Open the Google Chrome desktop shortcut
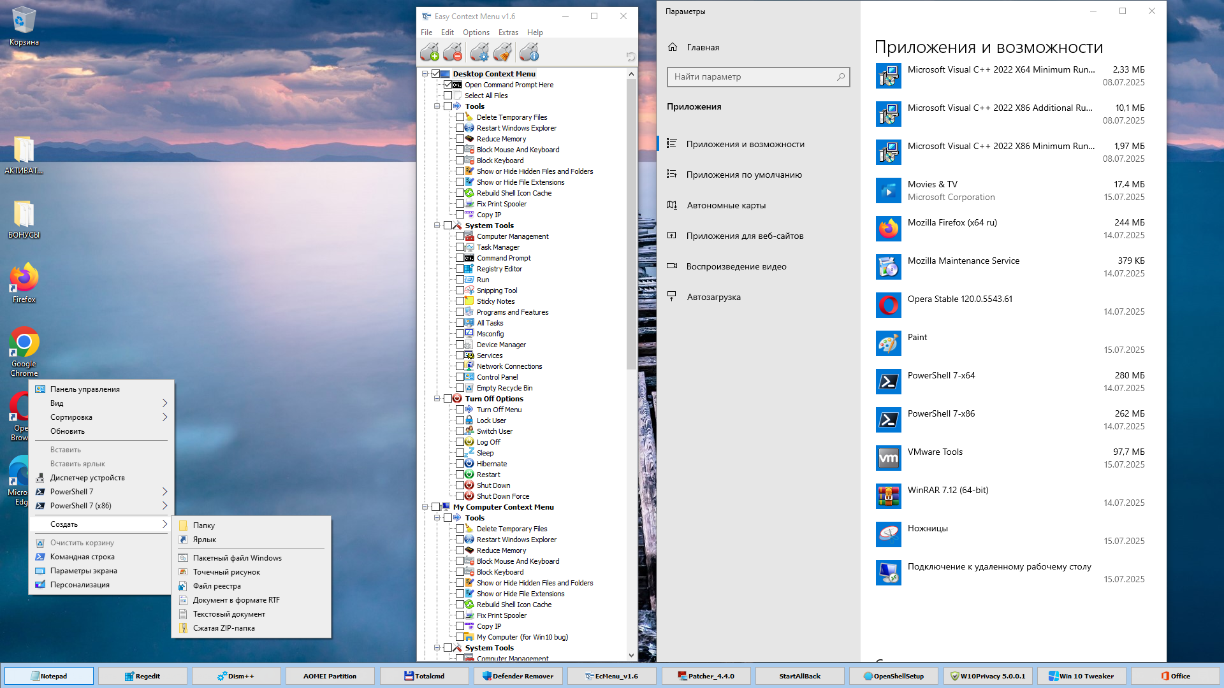This screenshot has height=688, width=1224. point(24,351)
